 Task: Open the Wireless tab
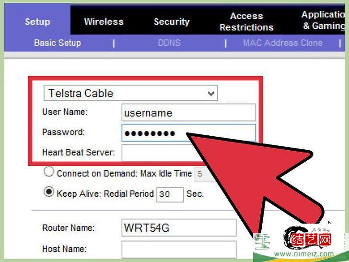click(x=104, y=22)
